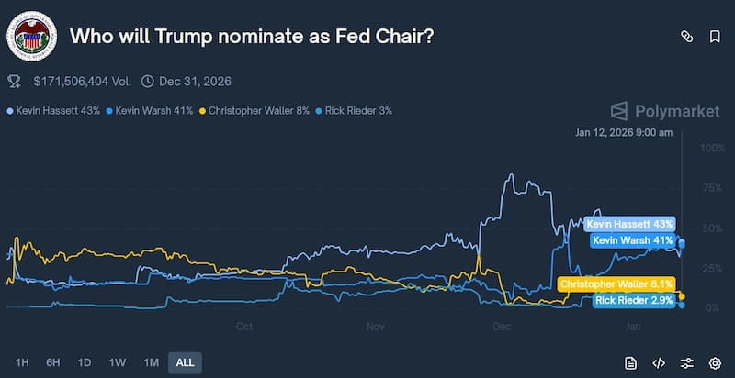Viewport: 735px width, 378px height.
Task: Click the trophy icon beside the volume
Action: (14, 82)
